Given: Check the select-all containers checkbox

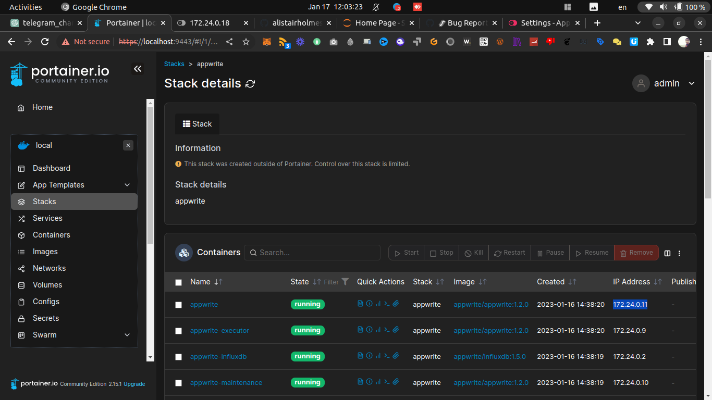Looking at the screenshot, I should [179, 282].
